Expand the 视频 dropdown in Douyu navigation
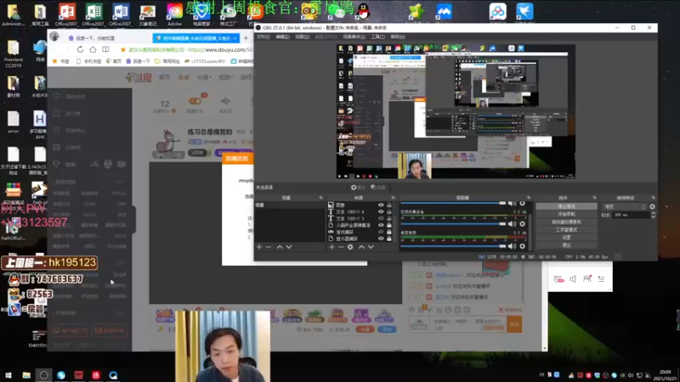 (x=225, y=77)
